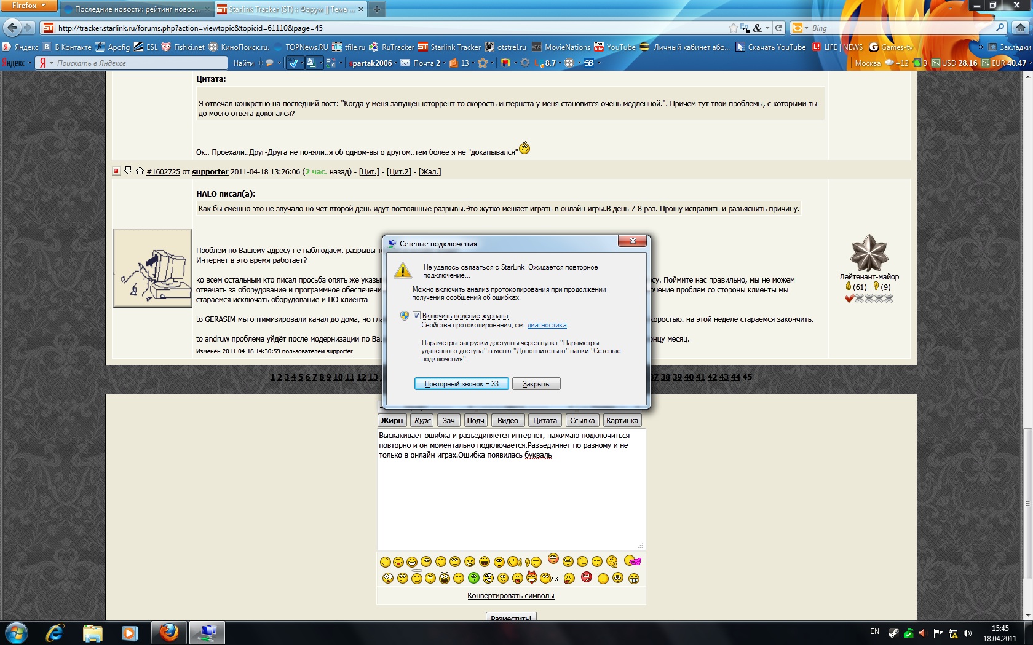Click 'Найти' Yandex search button
Image resolution: width=1033 pixels, height=645 pixels.
[x=243, y=63]
